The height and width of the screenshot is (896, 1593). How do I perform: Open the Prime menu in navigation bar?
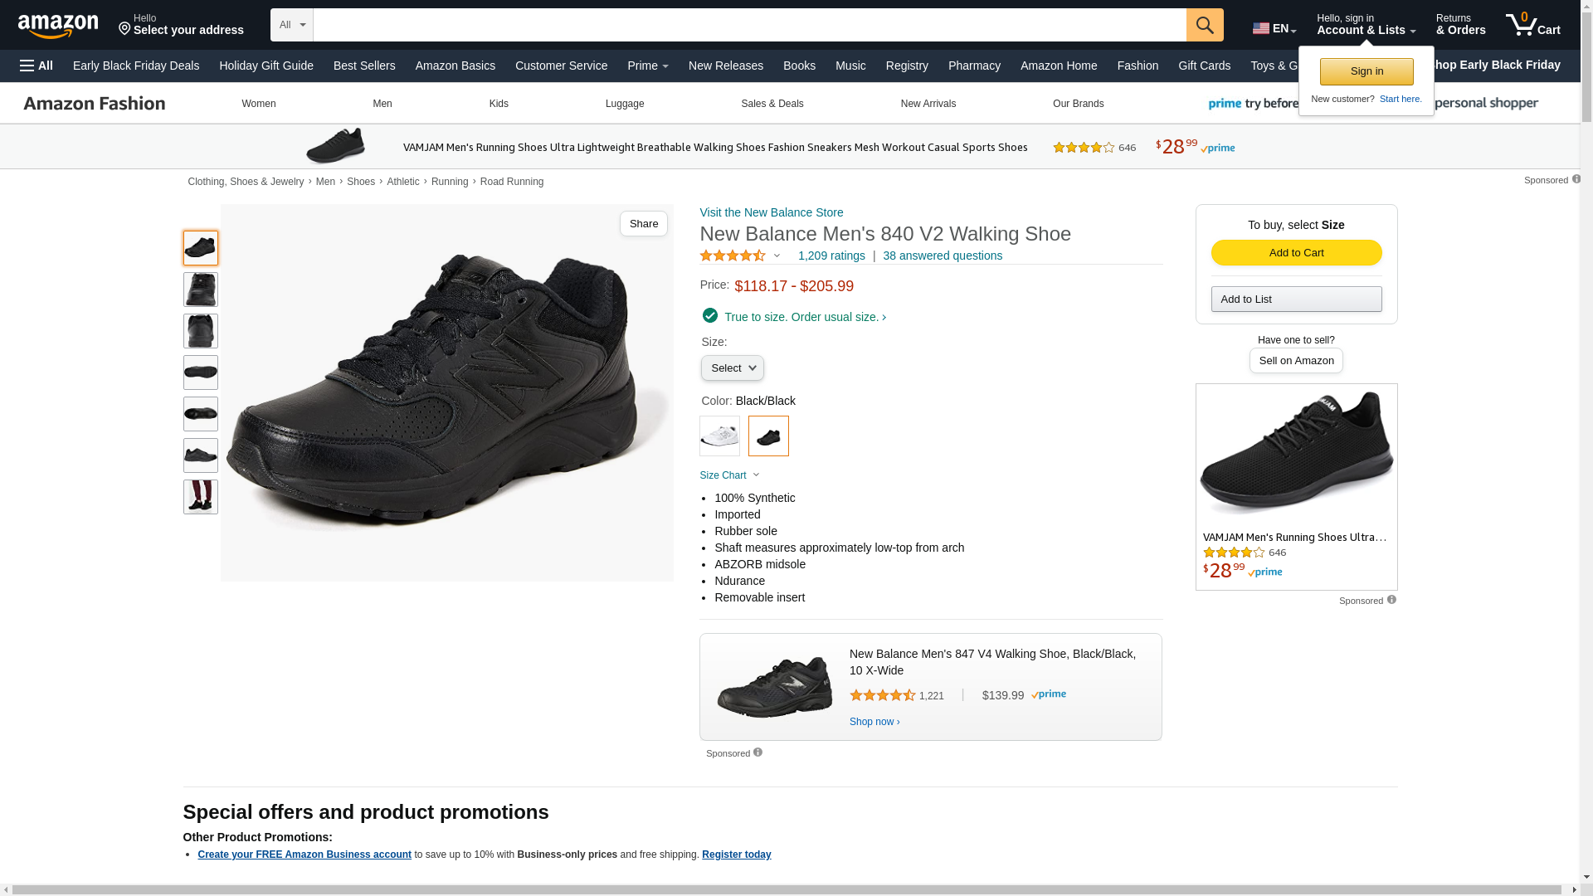pyautogui.click(x=647, y=66)
